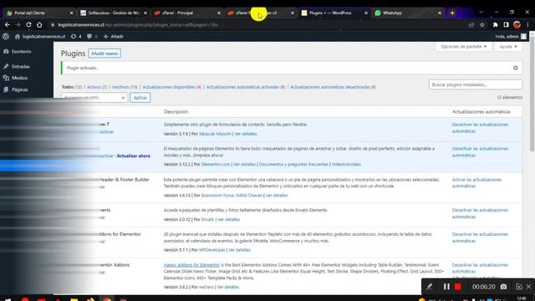The height and width of the screenshot is (301, 535).
Task: Take a screenshot with recorder camera icon
Action: [x=503, y=287]
